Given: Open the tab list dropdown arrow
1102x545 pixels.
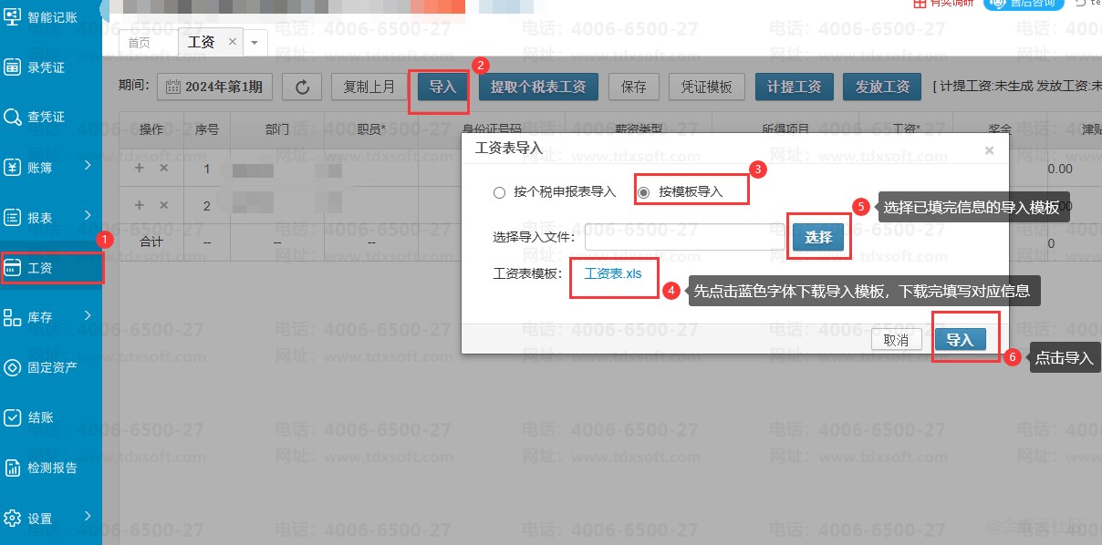Looking at the screenshot, I should (254, 43).
